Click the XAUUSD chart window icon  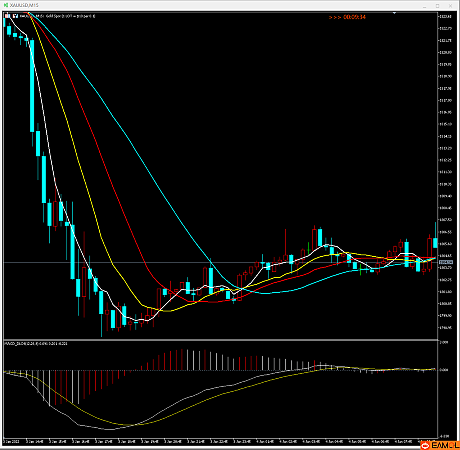click(6, 5)
